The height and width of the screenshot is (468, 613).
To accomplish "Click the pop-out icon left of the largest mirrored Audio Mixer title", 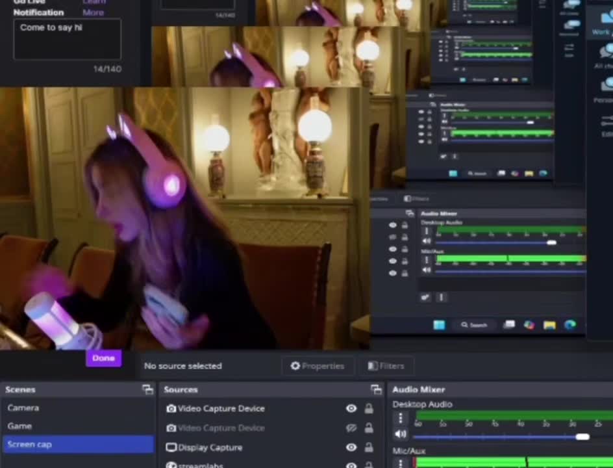I will tap(410, 213).
